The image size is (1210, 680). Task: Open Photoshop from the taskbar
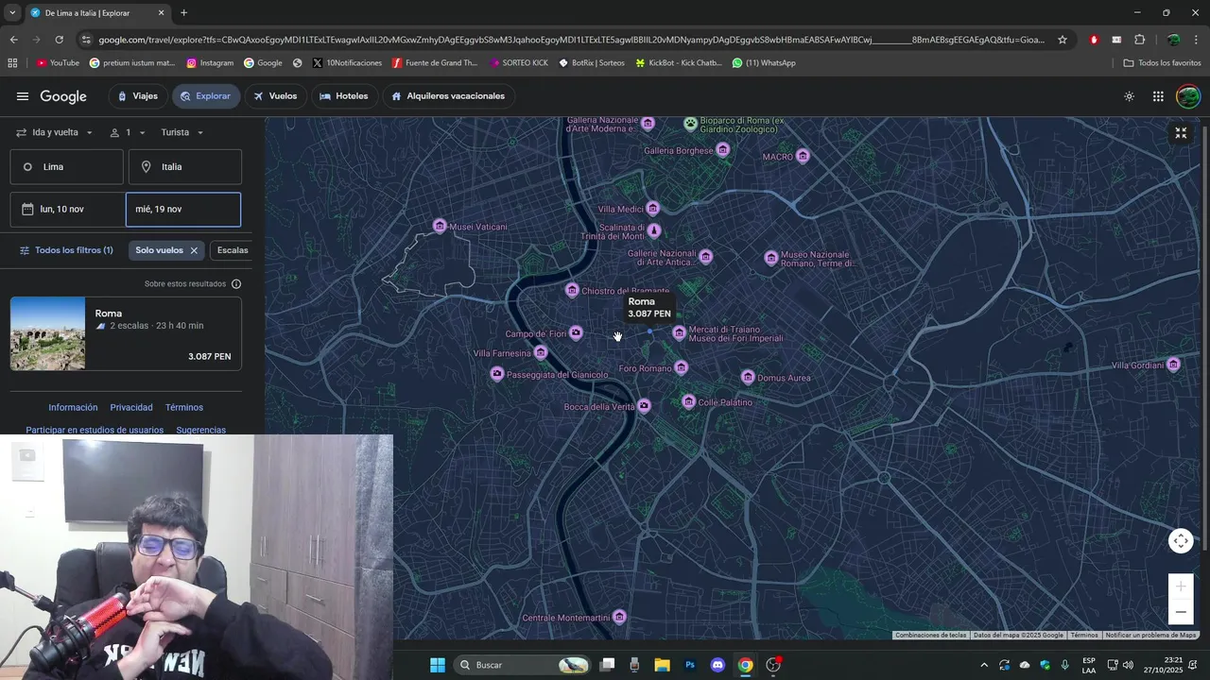pyautogui.click(x=690, y=665)
